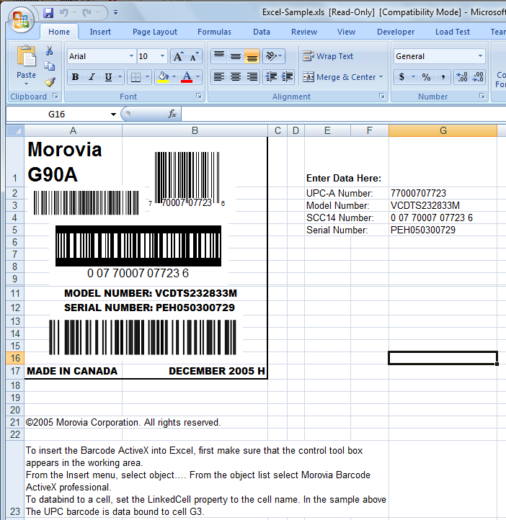Select row 16 header
Screen dimensions: 506x520
(15, 358)
